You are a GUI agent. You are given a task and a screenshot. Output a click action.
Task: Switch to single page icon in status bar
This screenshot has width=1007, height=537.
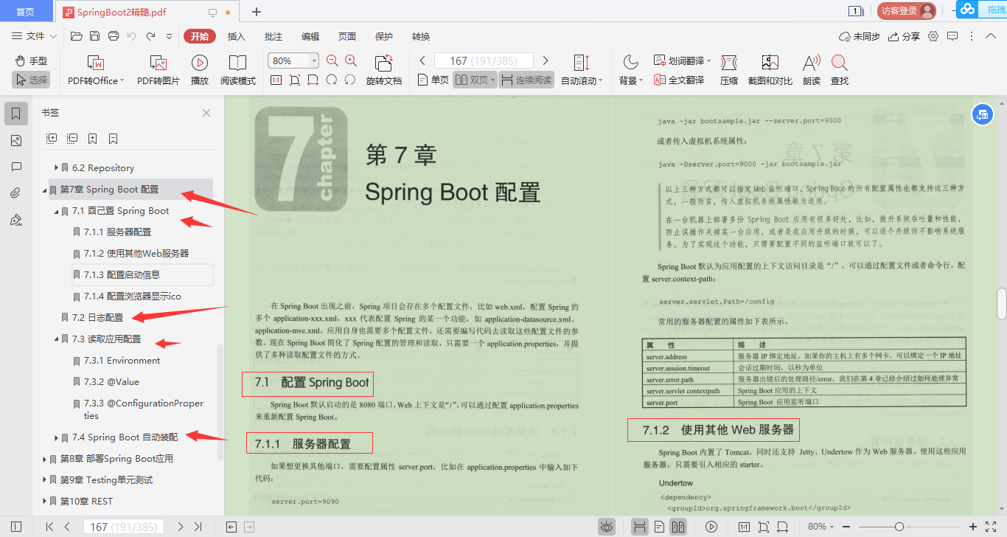[x=659, y=527]
